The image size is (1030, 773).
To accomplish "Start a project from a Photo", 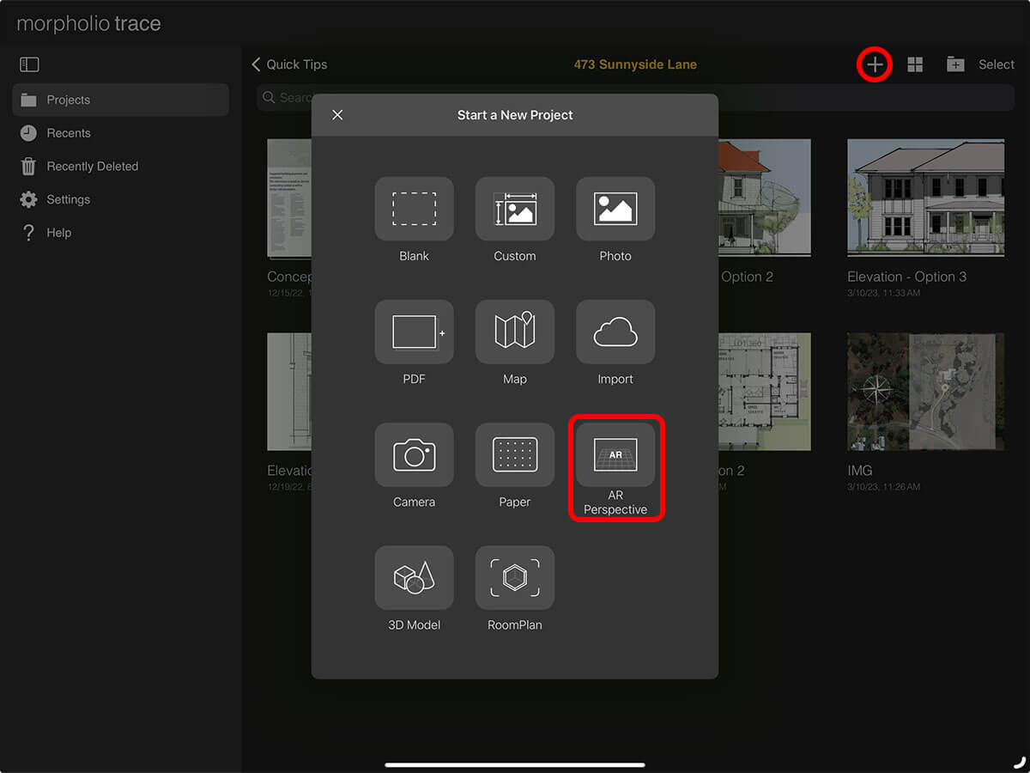I will coord(615,209).
